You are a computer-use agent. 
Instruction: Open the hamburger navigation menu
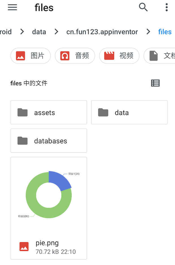(x=12, y=8)
